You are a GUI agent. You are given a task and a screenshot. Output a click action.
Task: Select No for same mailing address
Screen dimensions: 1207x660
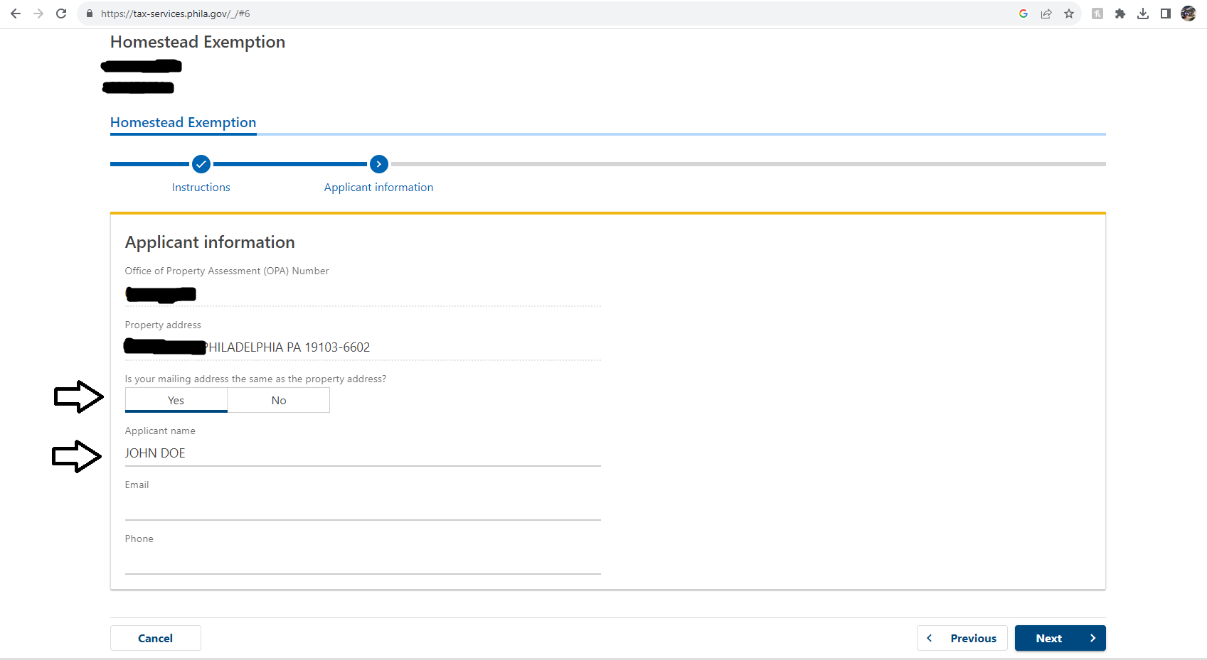click(279, 400)
